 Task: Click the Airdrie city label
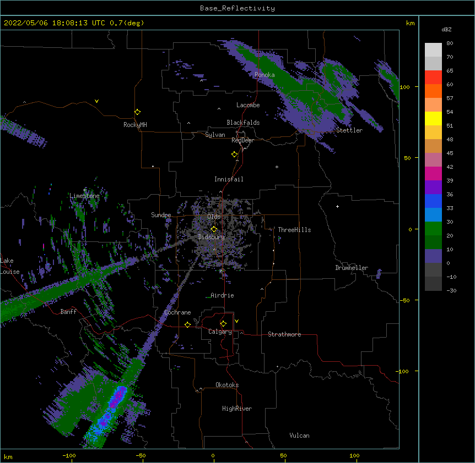click(x=223, y=295)
